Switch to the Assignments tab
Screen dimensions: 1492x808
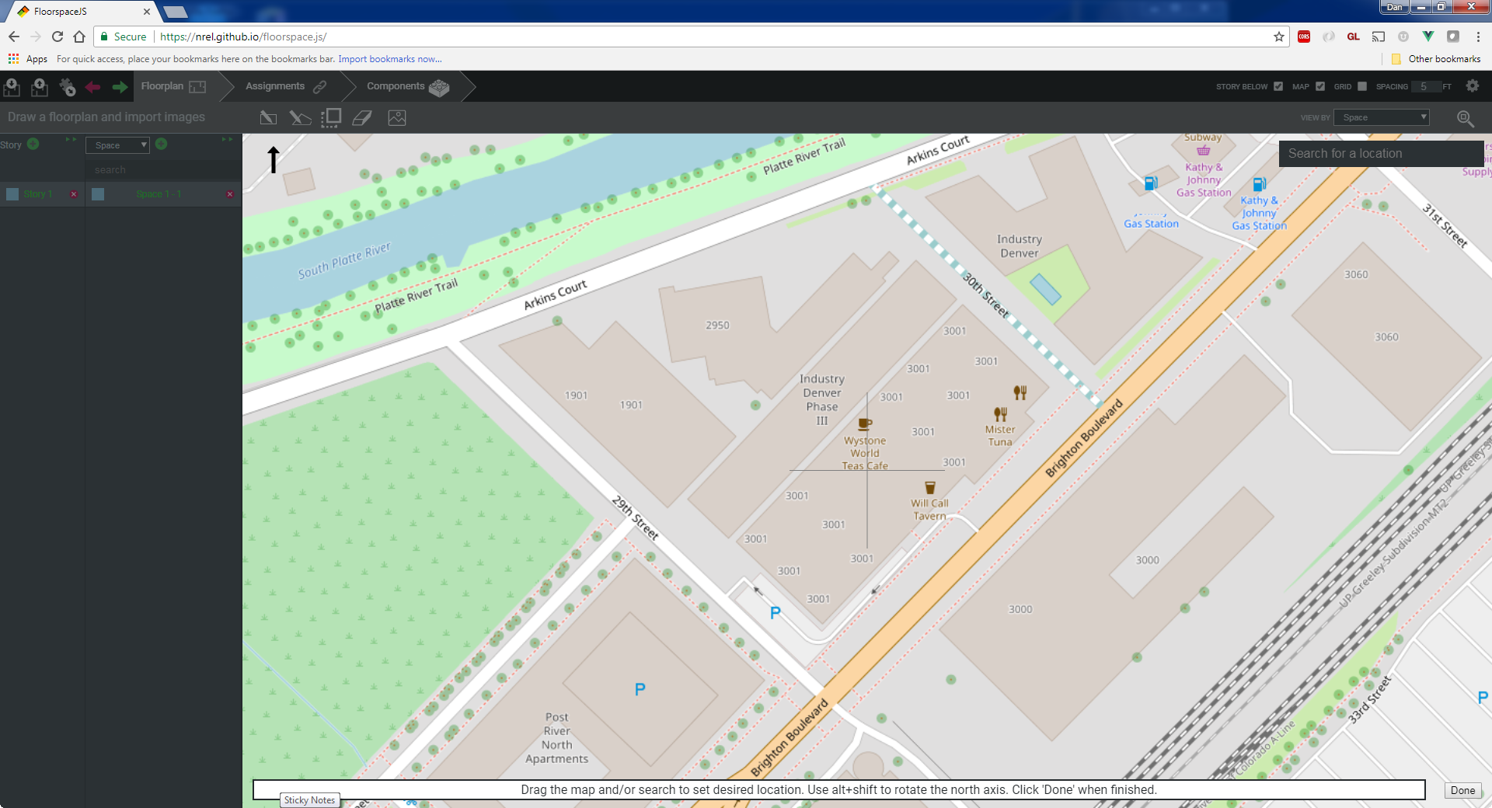click(286, 86)
